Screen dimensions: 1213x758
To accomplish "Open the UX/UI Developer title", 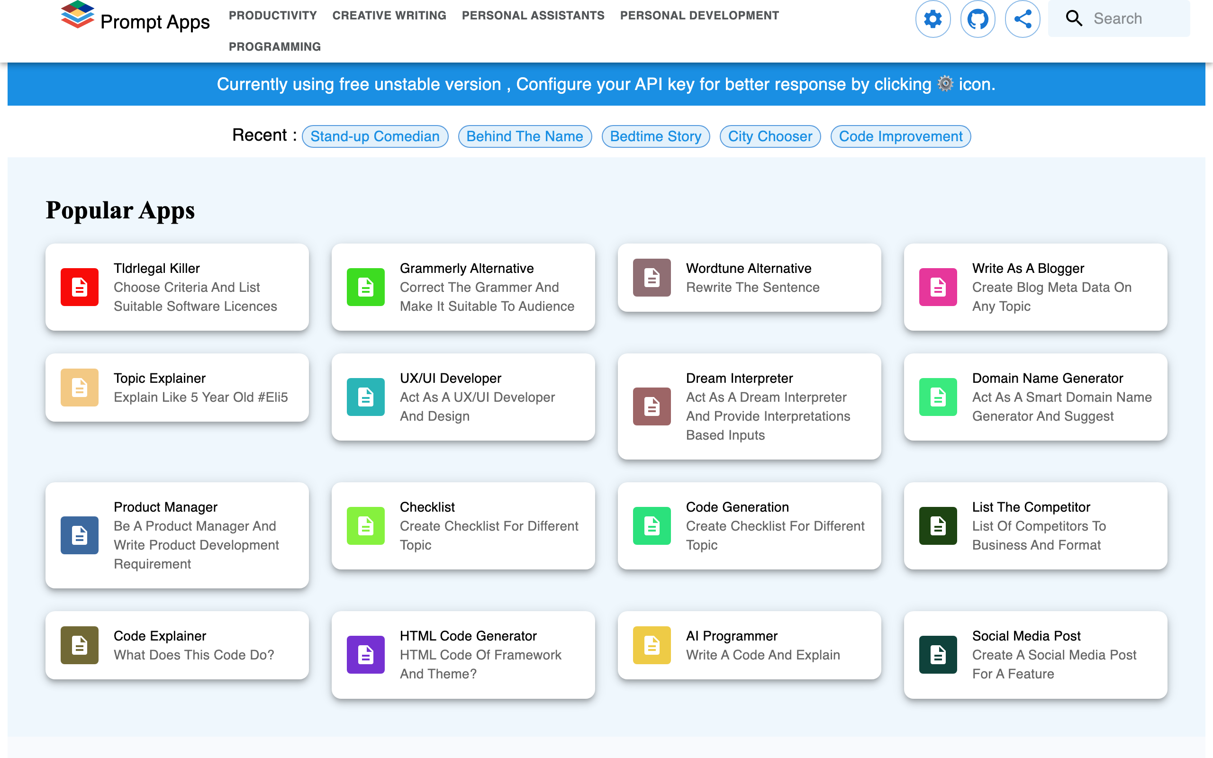I will (x=450, y=378).
